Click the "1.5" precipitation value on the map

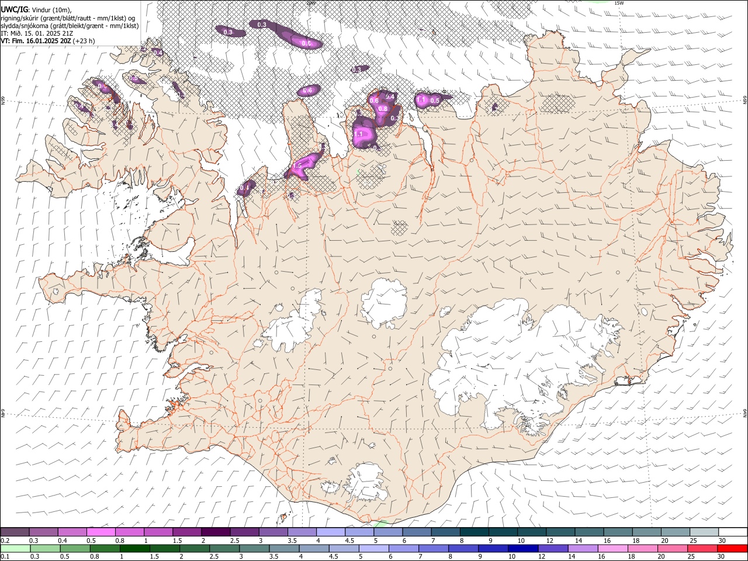tap(297, 166)
